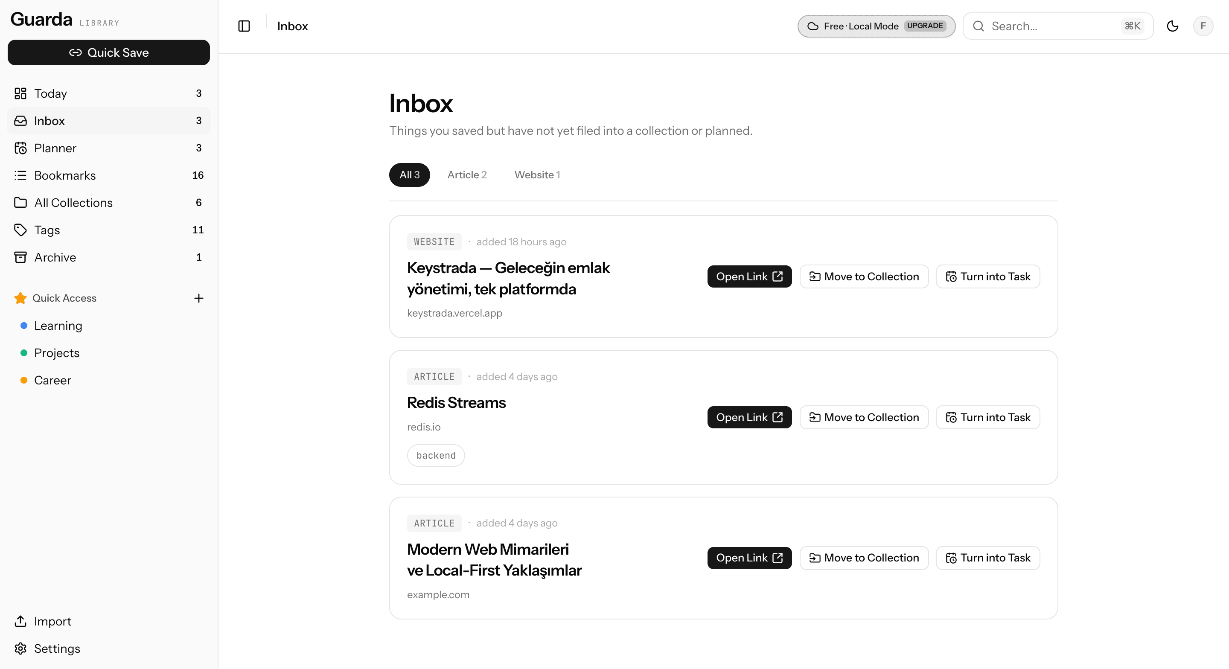Open Today in the sidebar
The image size is (1229, 669).
[109, 93]
